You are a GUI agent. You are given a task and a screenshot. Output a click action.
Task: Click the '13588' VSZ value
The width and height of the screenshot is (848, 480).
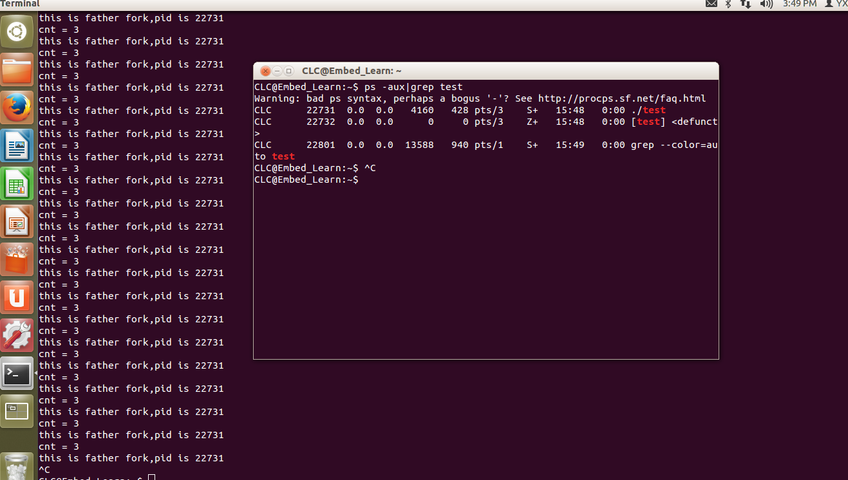click(x=419, y=145)
